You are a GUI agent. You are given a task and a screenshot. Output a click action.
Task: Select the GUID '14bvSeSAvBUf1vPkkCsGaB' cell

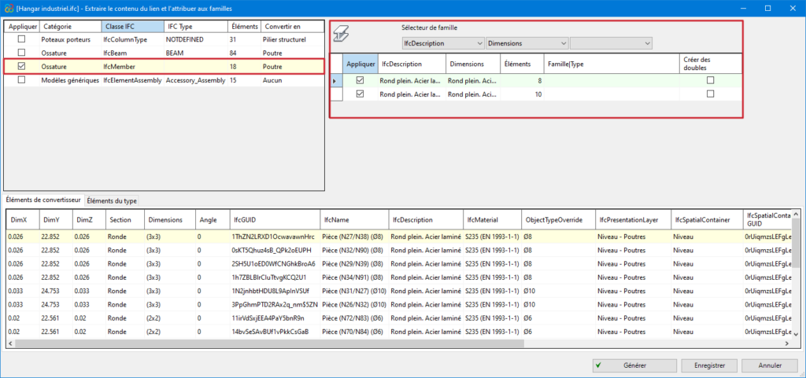pyautogui.click(x=275, y=332)
